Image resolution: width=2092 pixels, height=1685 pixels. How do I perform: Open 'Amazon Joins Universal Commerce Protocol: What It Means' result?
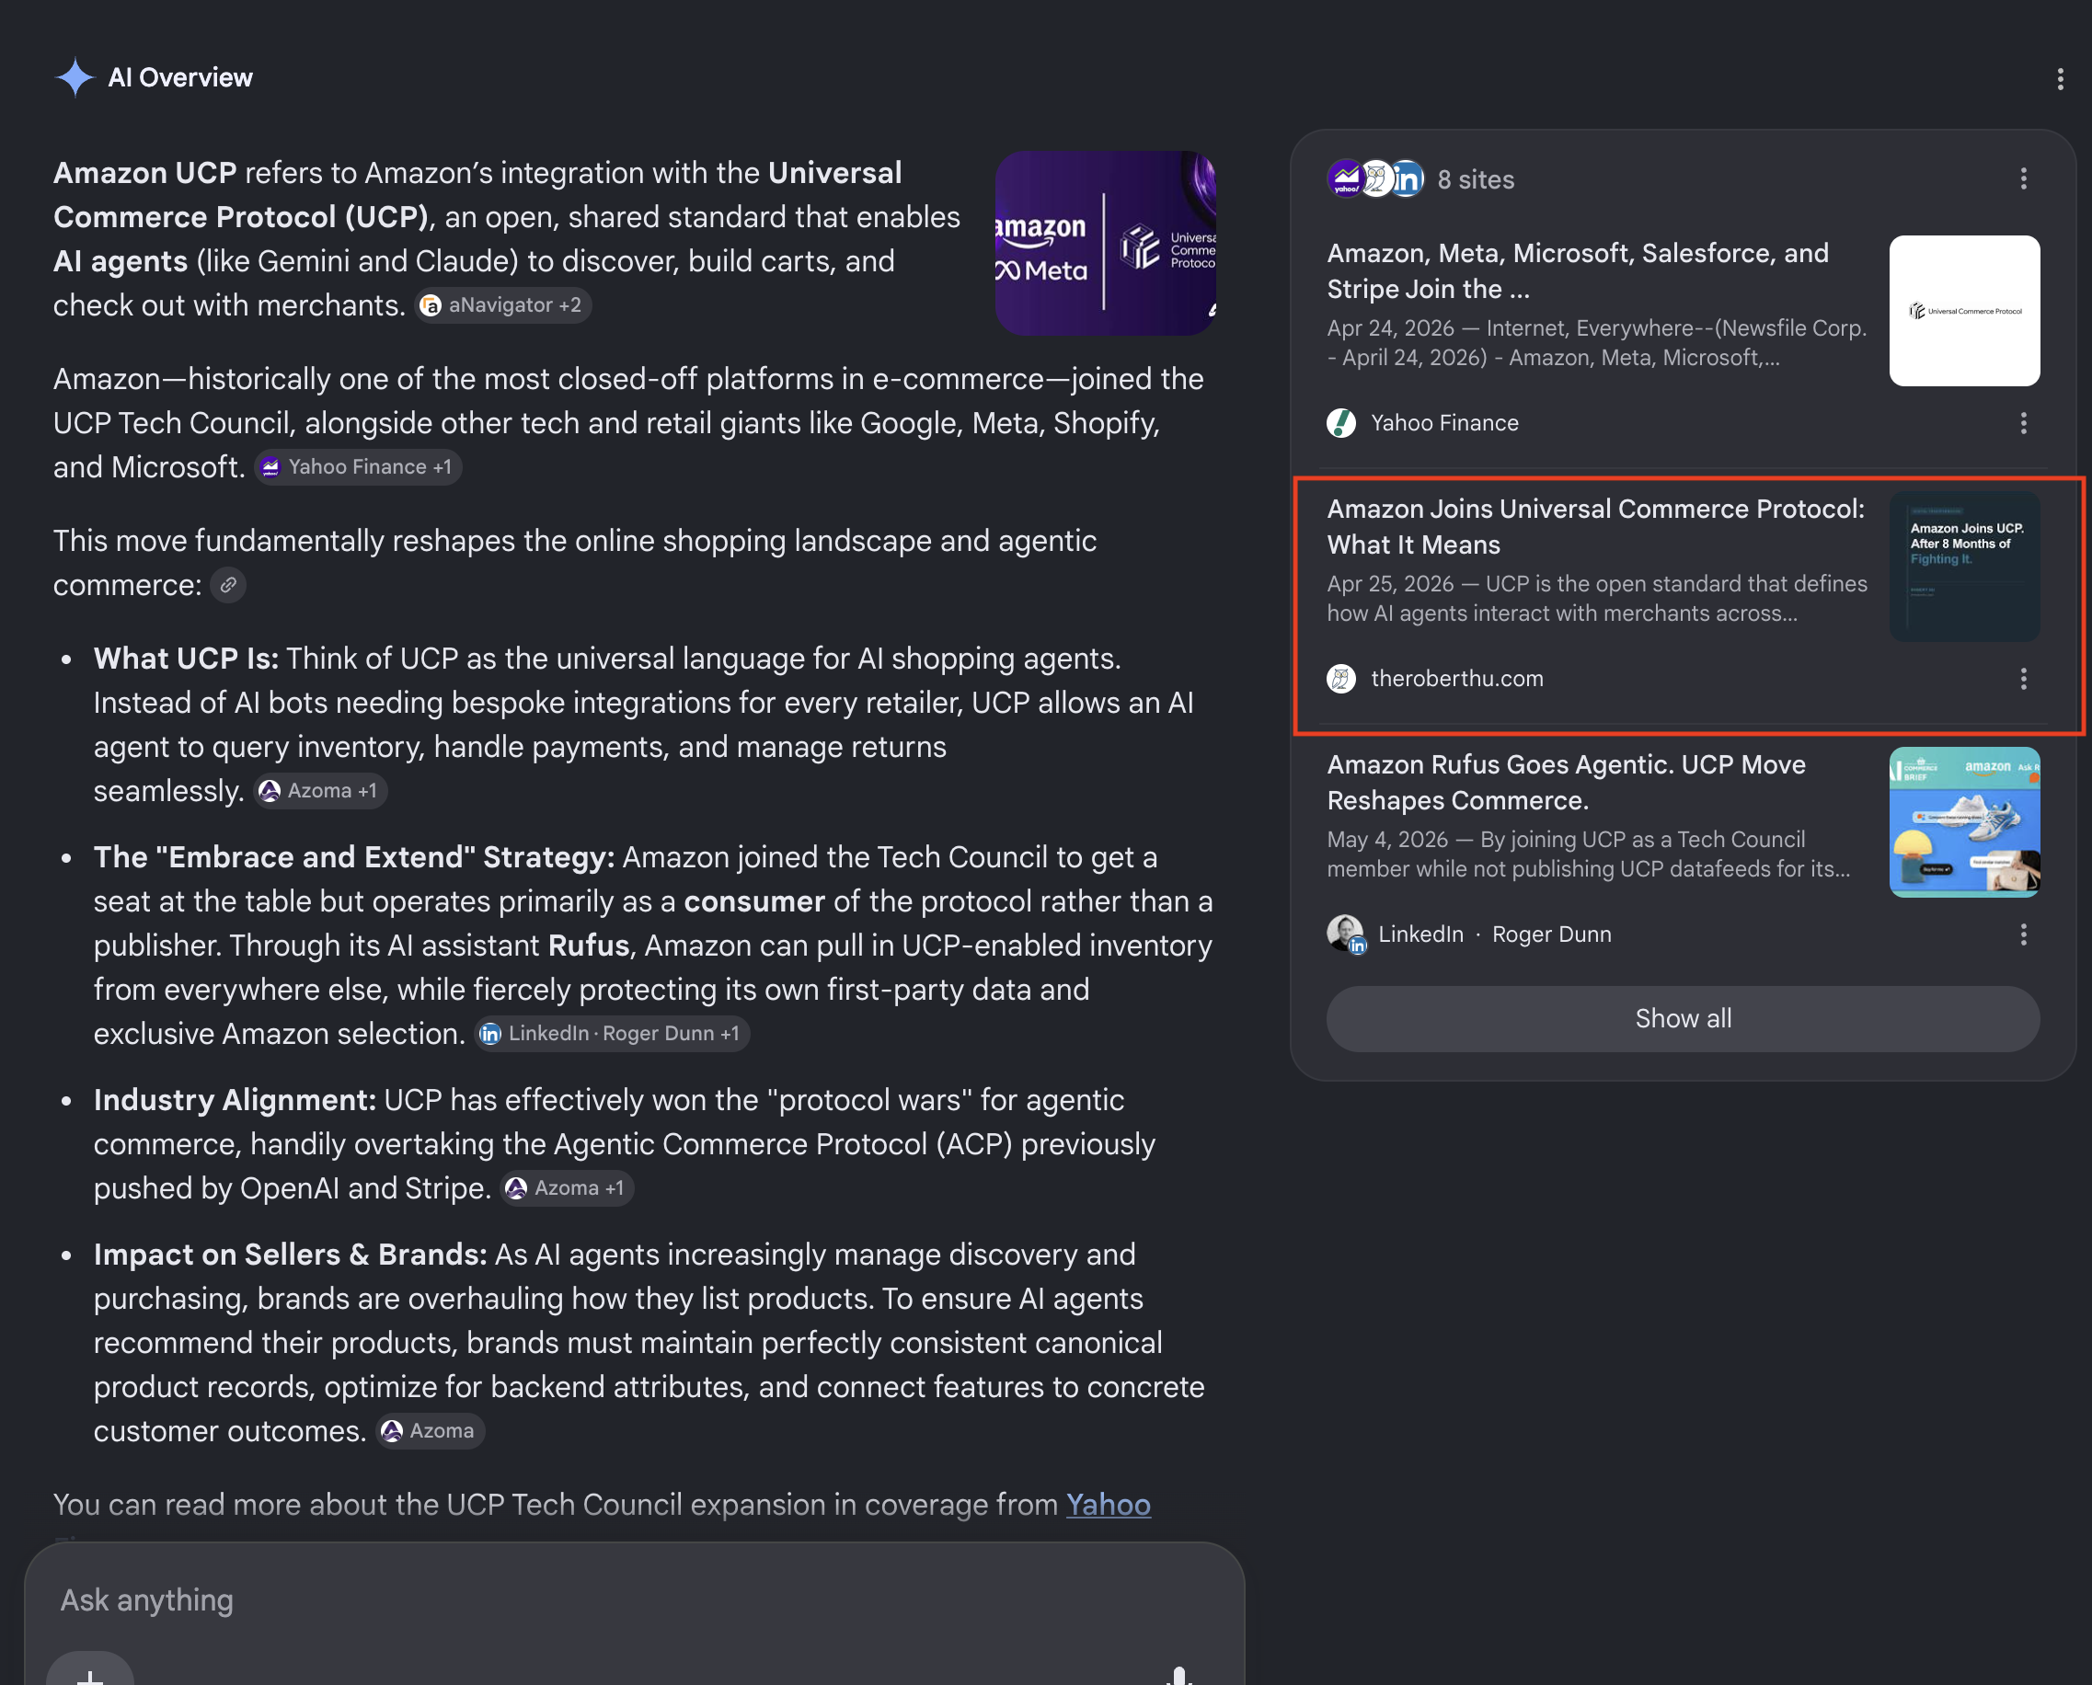pos(1595,527)
